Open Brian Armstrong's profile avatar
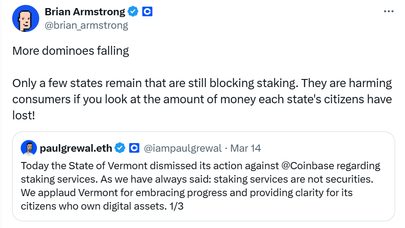The width and height of the screenshot is (405, 228). tap(26, 18)
